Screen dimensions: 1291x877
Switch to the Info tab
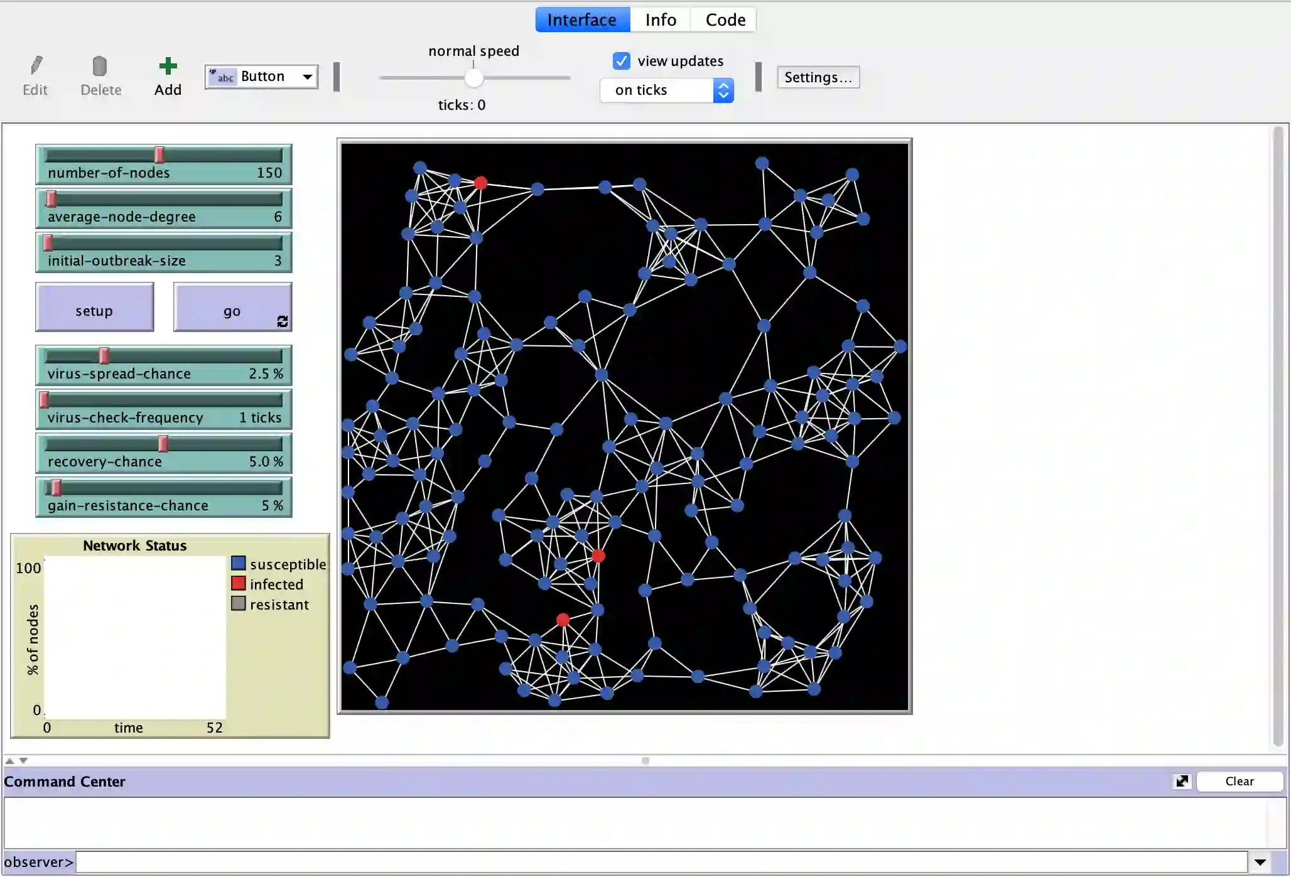(x=660, y=19)
